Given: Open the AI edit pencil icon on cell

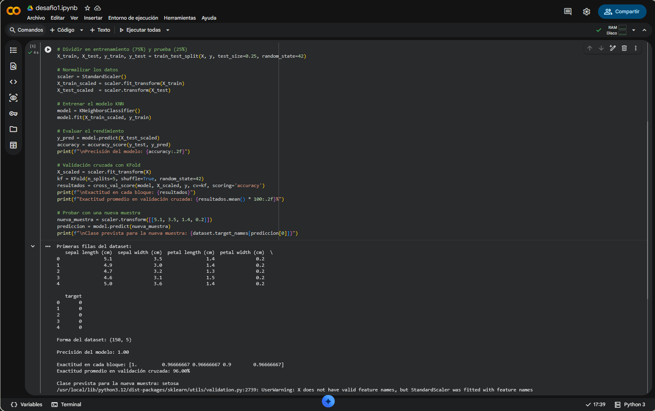Looking at the screenshot, I should (x=612, y=48).
